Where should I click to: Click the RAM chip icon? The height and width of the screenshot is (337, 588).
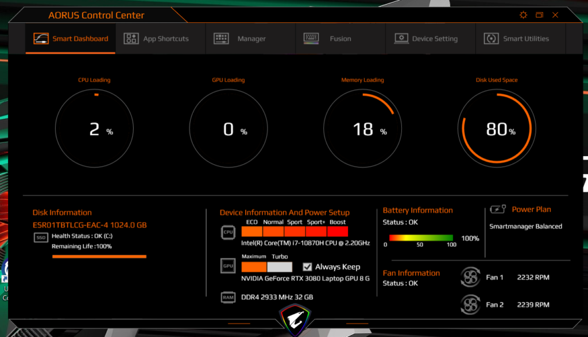pyautogui.click(x=227, y=297)
